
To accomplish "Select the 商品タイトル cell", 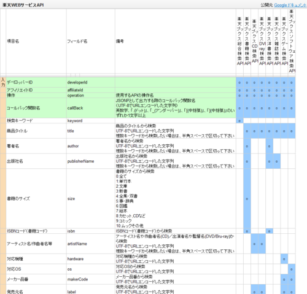I will point(36,131).
